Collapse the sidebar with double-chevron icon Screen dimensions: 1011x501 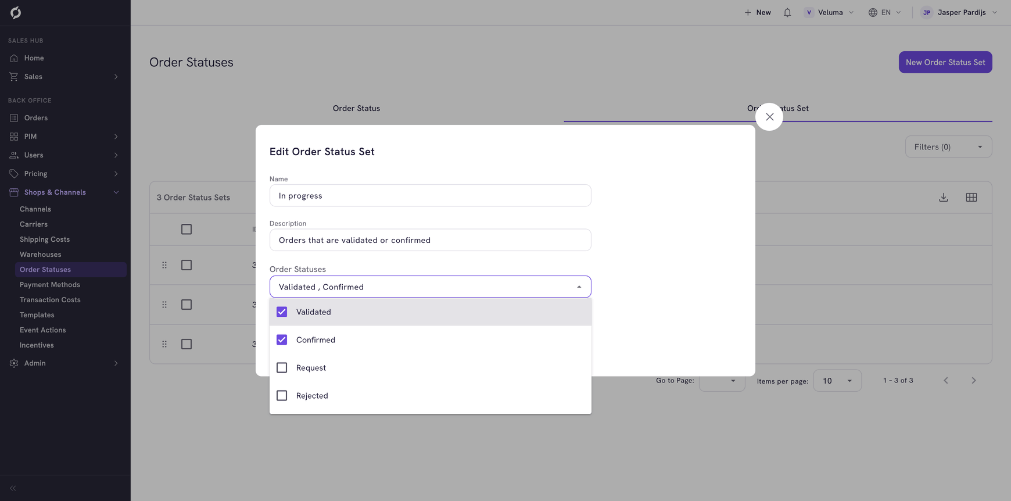point(13,488)
